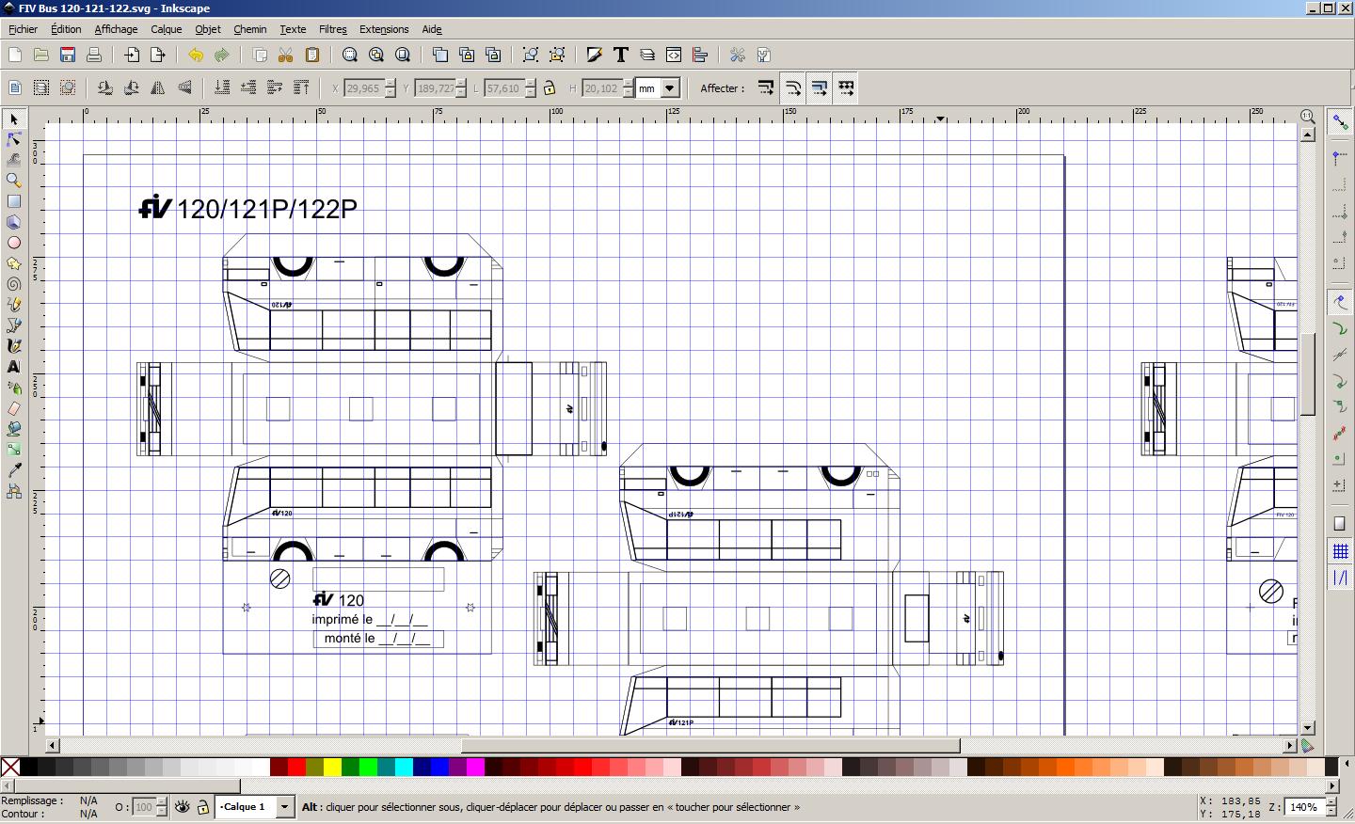
Task: Select the Color dropper tool
Action: tap(14, 470)
